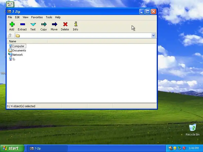This screenshot has width=203, height=152.
Task: Click the keys tray icon
Action: click(x=170, y=148)
